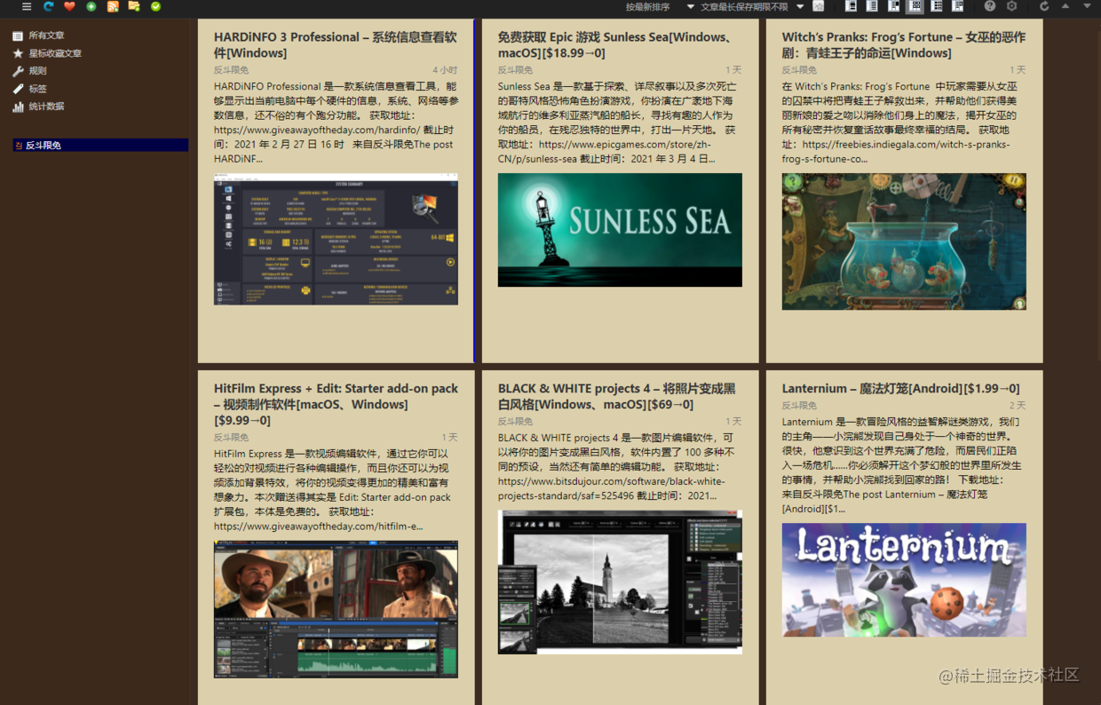
Task: Click the orange RSS add-feed icon
Action: pos(113,6)
